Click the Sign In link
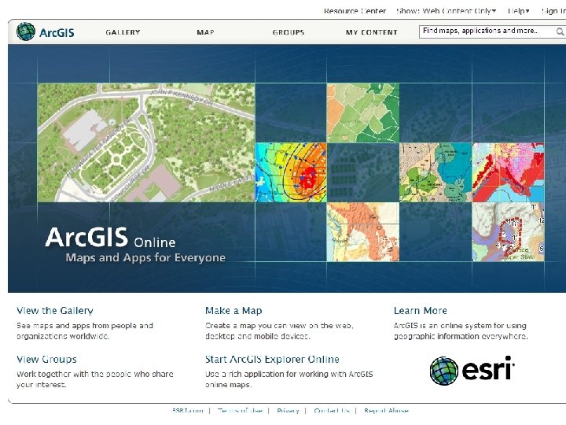Screen dimensions: 566x425 553,11
